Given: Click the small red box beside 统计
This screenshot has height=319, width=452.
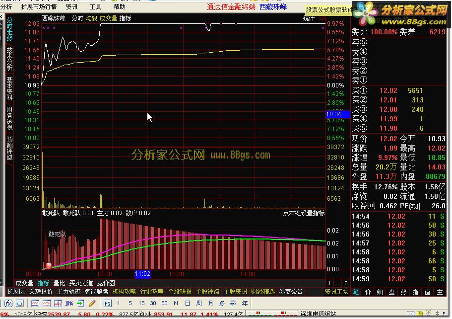Looking at the screenshot, I should (323, 18).
